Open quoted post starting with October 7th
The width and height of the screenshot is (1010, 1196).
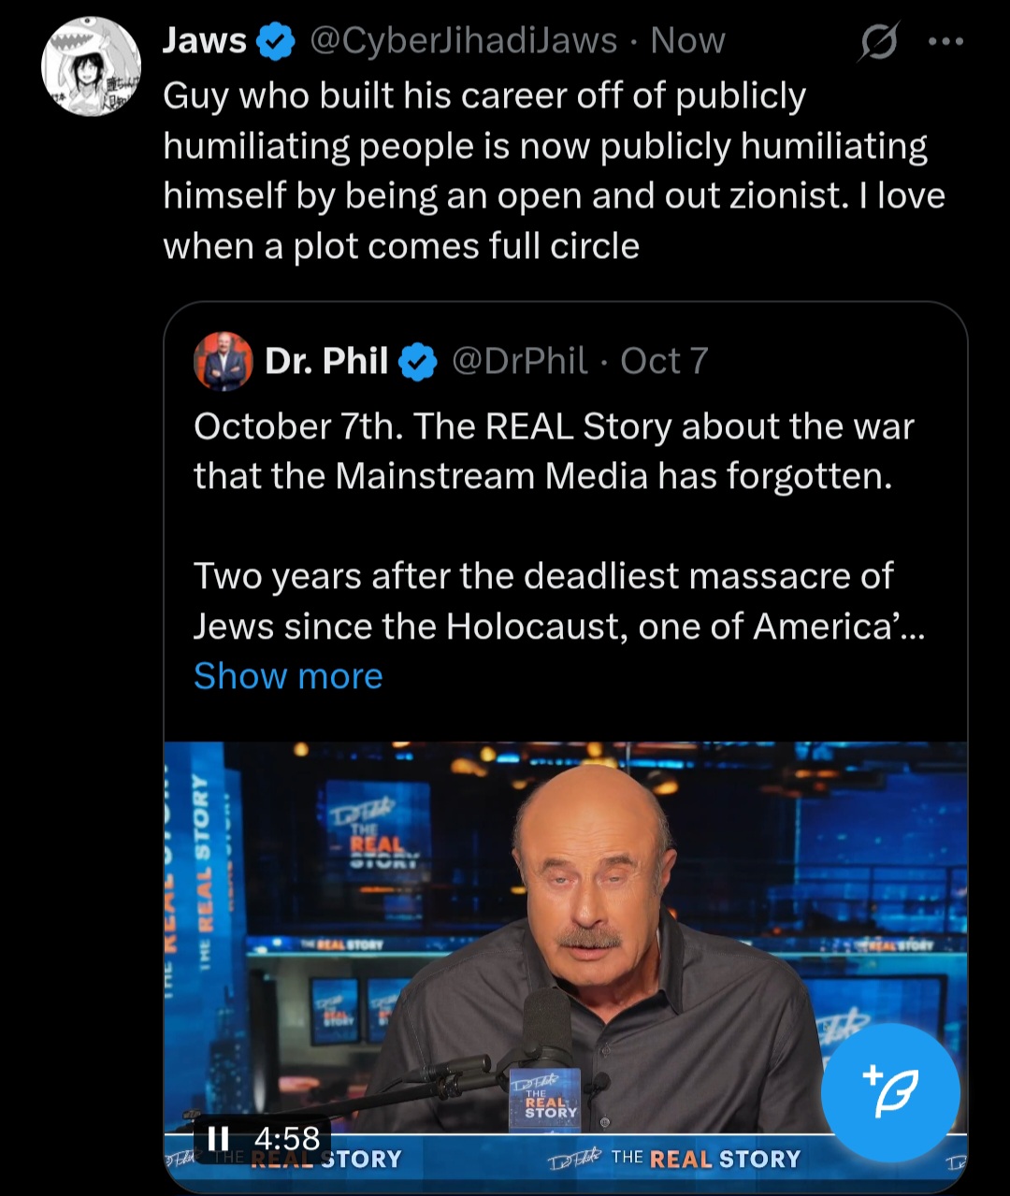[x=552, y=452]
